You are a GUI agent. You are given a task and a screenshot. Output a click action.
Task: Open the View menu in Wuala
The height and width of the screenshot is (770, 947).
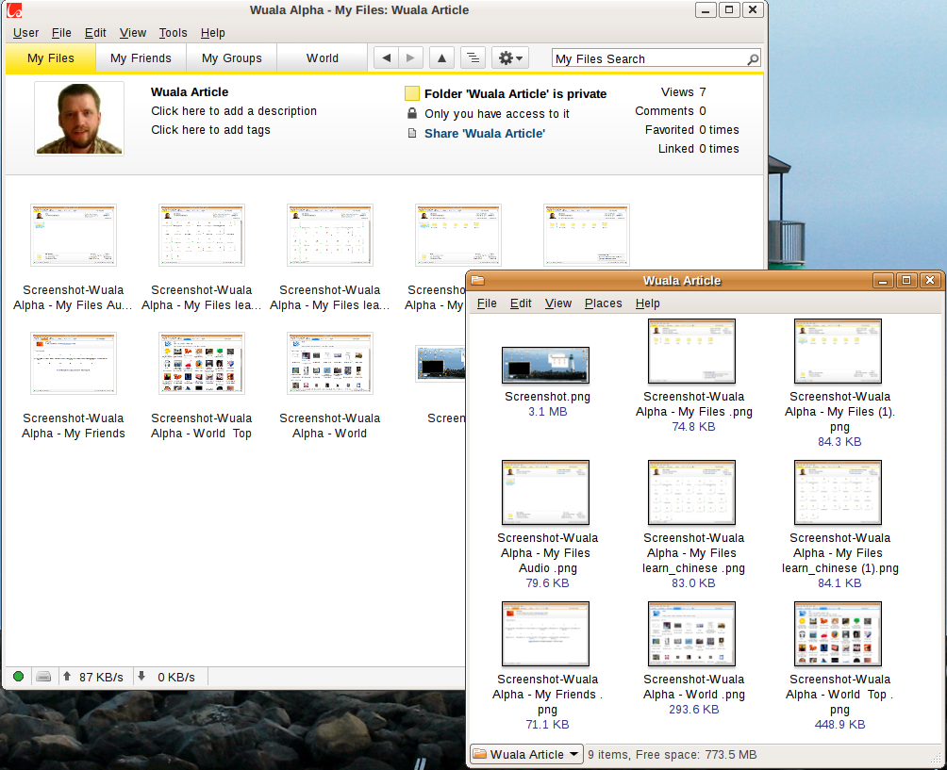coord(133,33)
